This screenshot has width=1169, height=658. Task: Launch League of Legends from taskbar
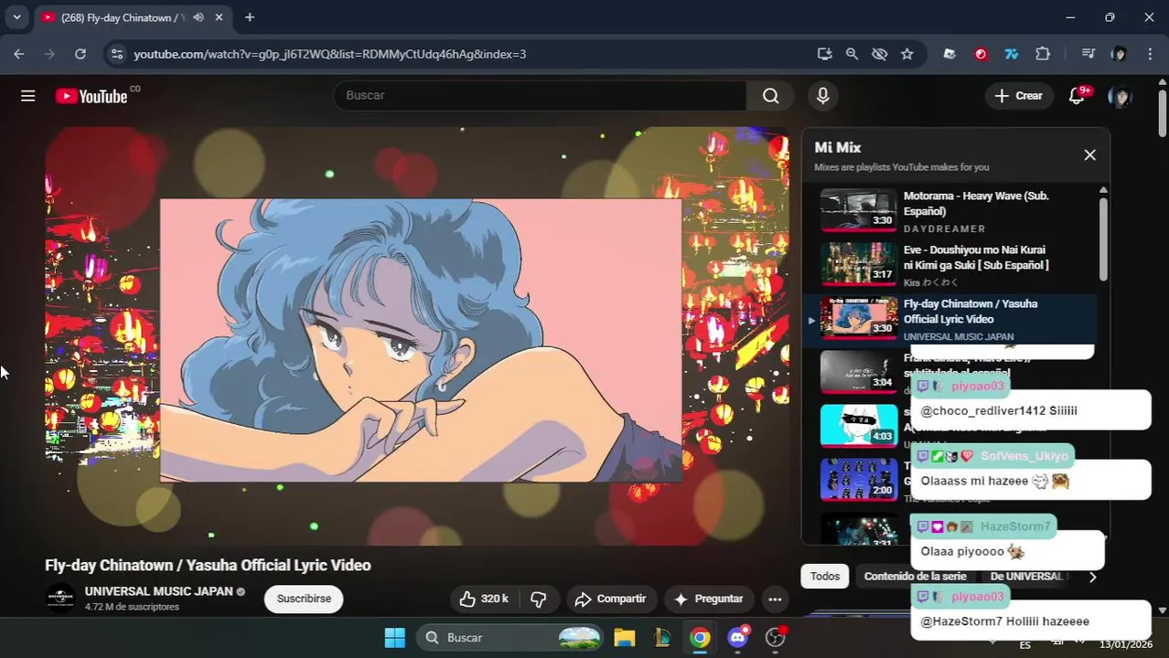(x=662, y=637)
